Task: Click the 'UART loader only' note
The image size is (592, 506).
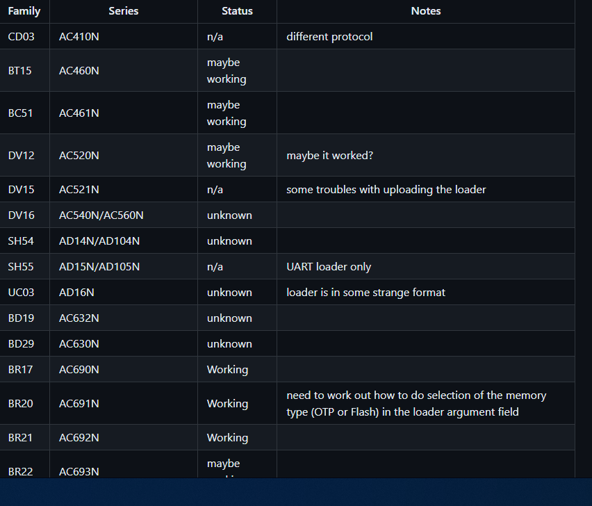Action: click(329, 267)
